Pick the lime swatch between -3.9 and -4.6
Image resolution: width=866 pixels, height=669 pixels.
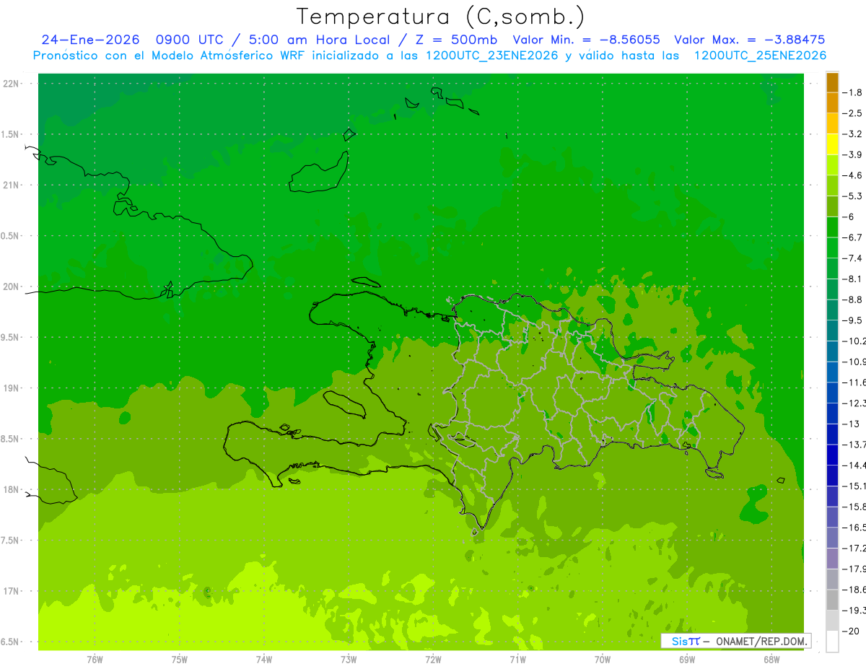(x=832, y=165)
